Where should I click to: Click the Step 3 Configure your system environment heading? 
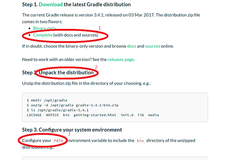click(x=72, y=130)
